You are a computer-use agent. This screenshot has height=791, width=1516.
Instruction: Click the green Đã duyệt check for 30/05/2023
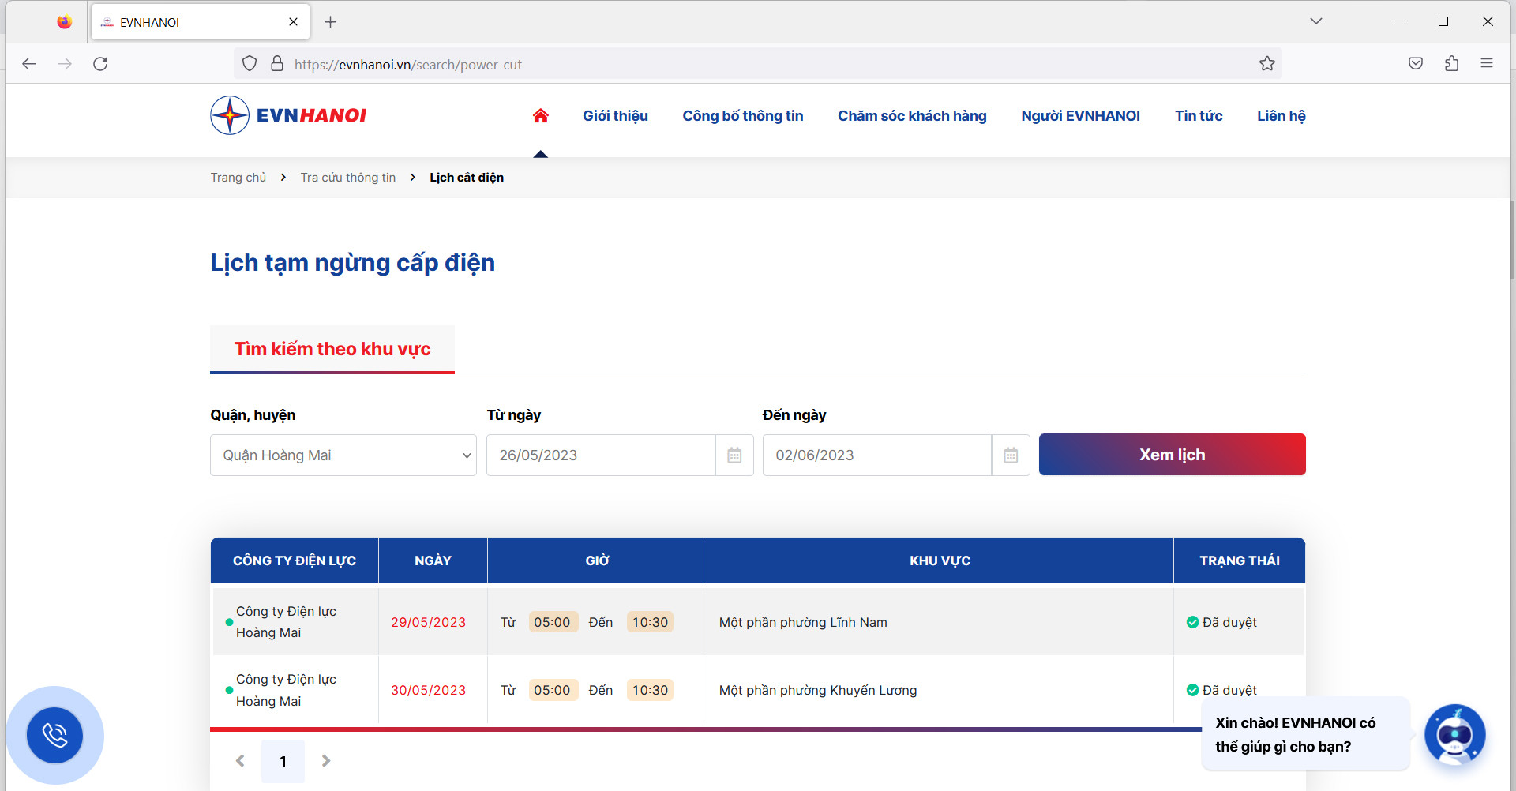[1192, 690]
